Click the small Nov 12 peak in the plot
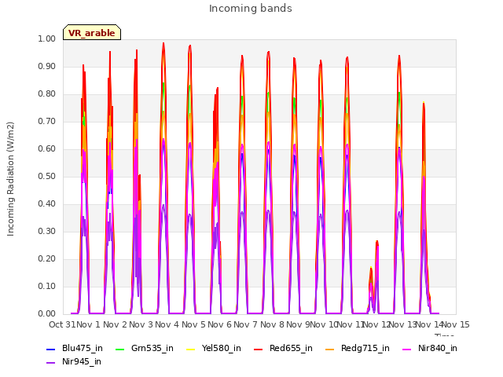The width and height of the screenshot is (503, 377). (x=377, y=243)
